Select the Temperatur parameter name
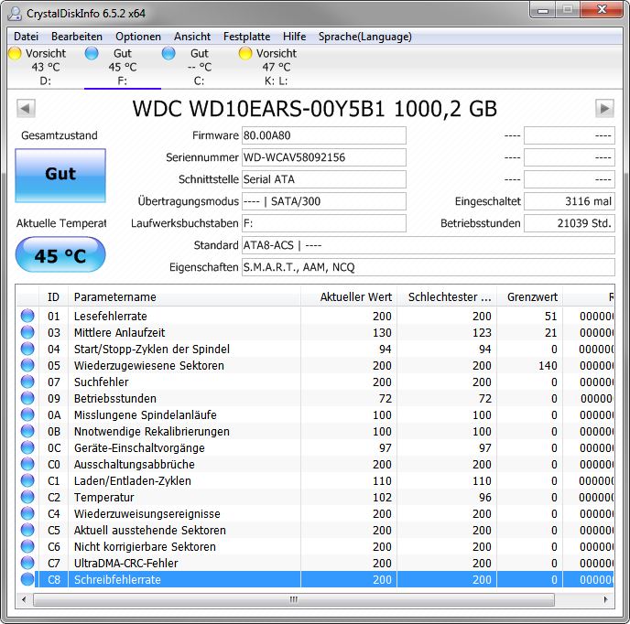The image size is (630, 624). coord(104,498)
